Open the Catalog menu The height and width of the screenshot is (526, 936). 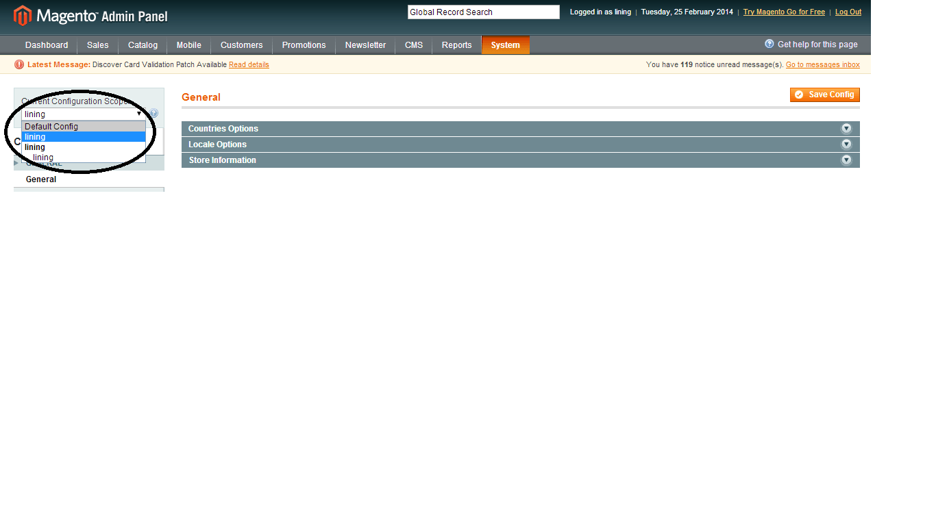point(143,45)
